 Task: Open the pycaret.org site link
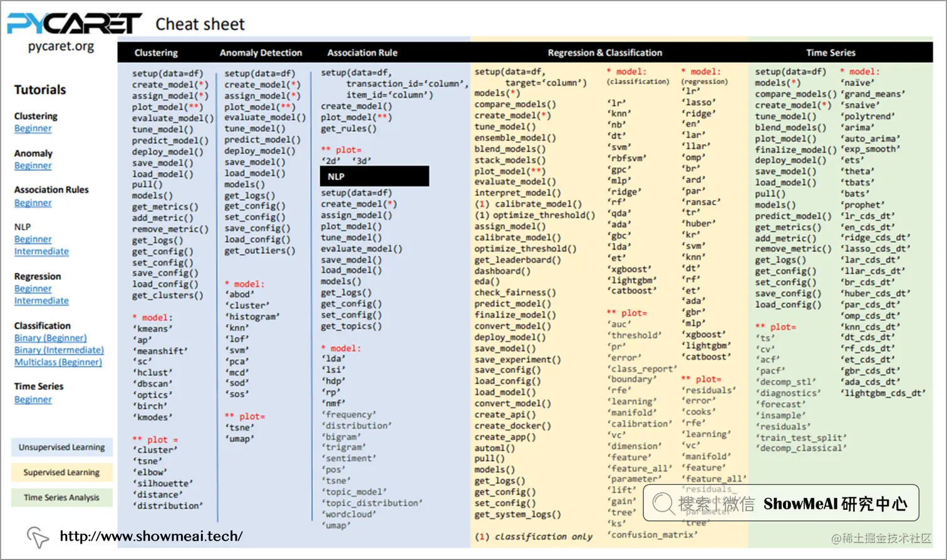tap(61, 46)
